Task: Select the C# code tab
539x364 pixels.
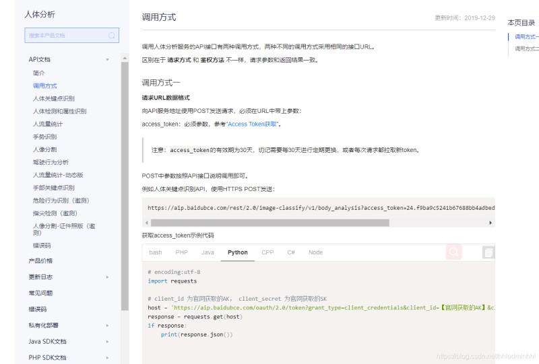Action: 291,252
